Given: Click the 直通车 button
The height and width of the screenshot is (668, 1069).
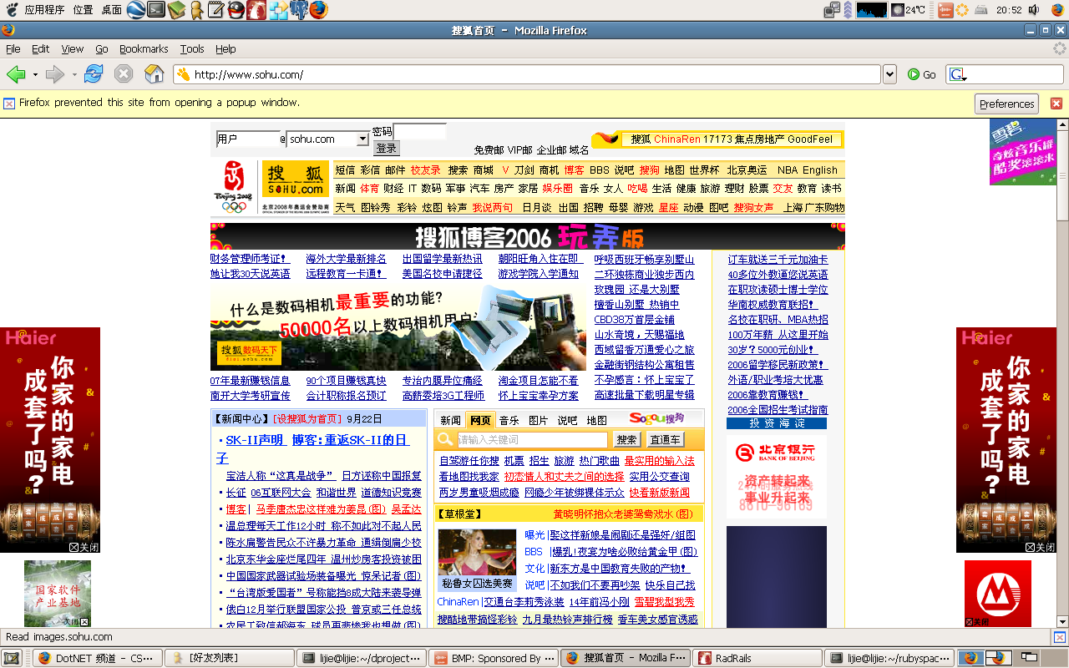Looking at the screenshot, I should point(666,439).
